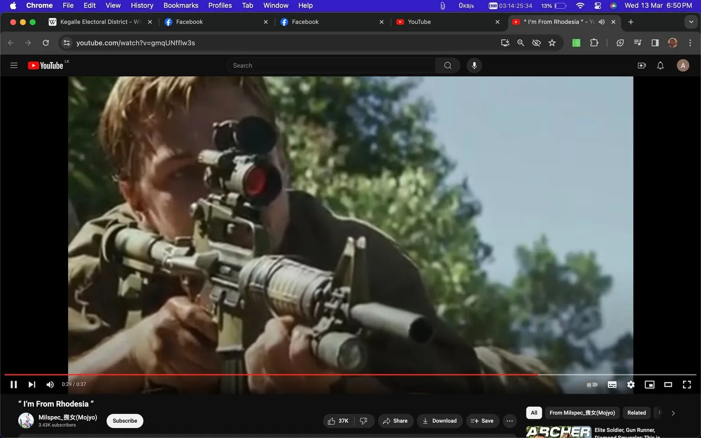Screen dimensions: 701x438
Task: Start a voice search
Action: click(474, 65)
